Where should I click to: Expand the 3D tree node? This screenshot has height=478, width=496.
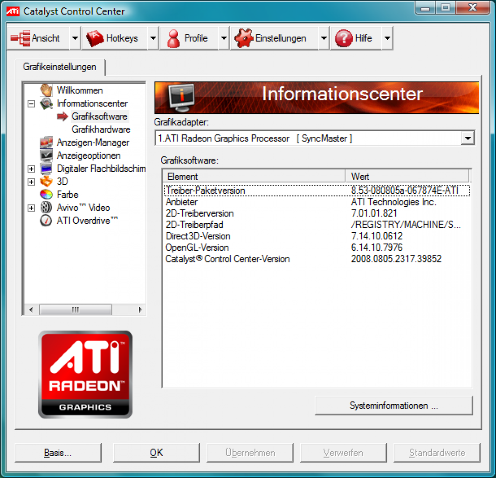(x=31, y=182)
